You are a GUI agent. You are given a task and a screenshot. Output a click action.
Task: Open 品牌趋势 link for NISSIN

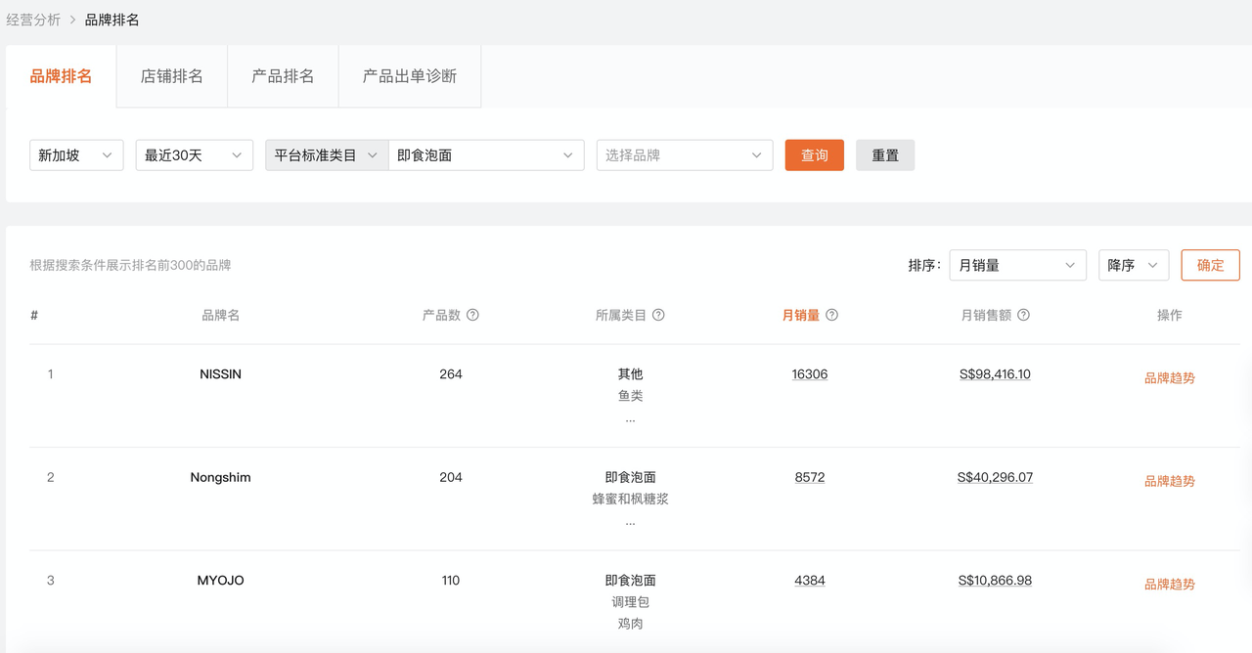pyautogui.click(x=1170, y=378)
